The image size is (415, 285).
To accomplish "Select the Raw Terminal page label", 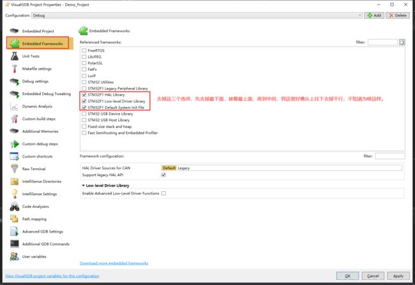I will 34,169.
